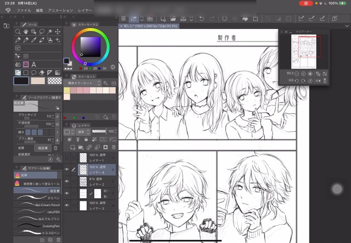Click the Scale/rotate transform icon in command bar
Screen dimensions: 351x243
[x=256, y=19]
